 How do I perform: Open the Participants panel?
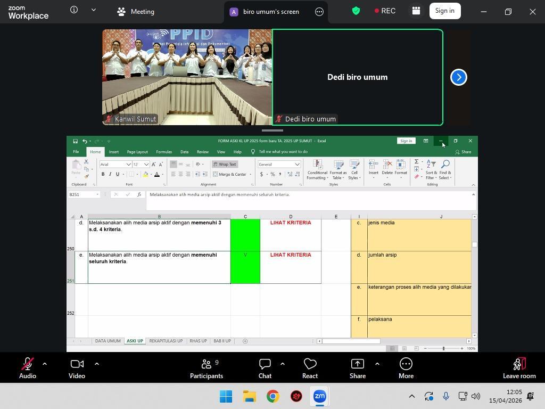(207, 369)
